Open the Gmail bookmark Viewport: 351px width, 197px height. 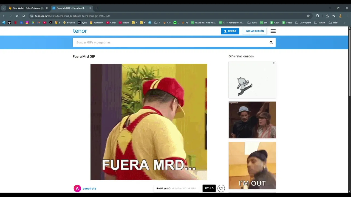click(39, 23)
